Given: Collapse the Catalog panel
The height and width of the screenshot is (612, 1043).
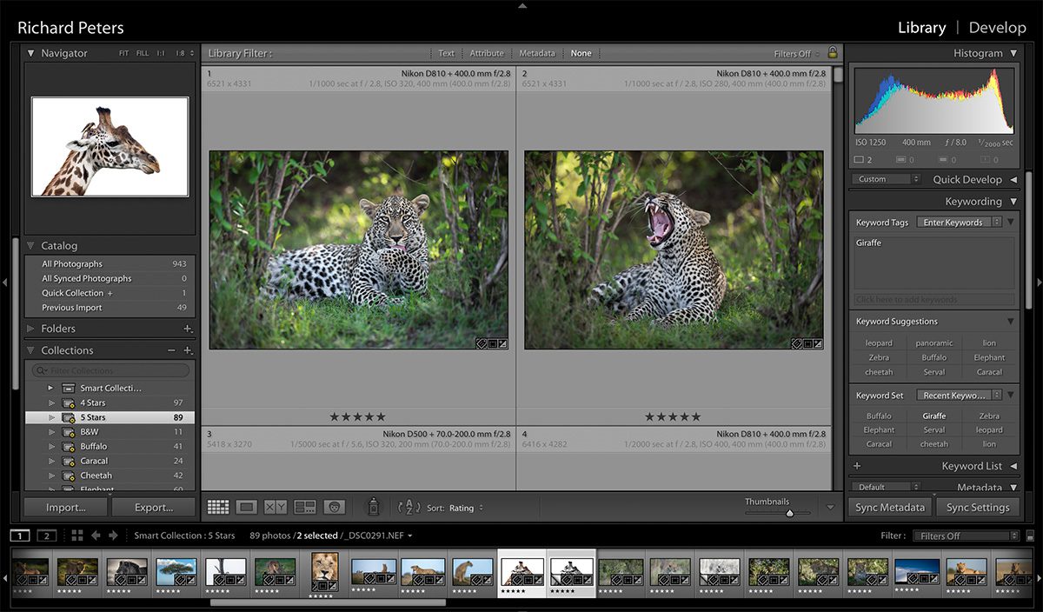Looking at the screenshot, I should 31,246.
